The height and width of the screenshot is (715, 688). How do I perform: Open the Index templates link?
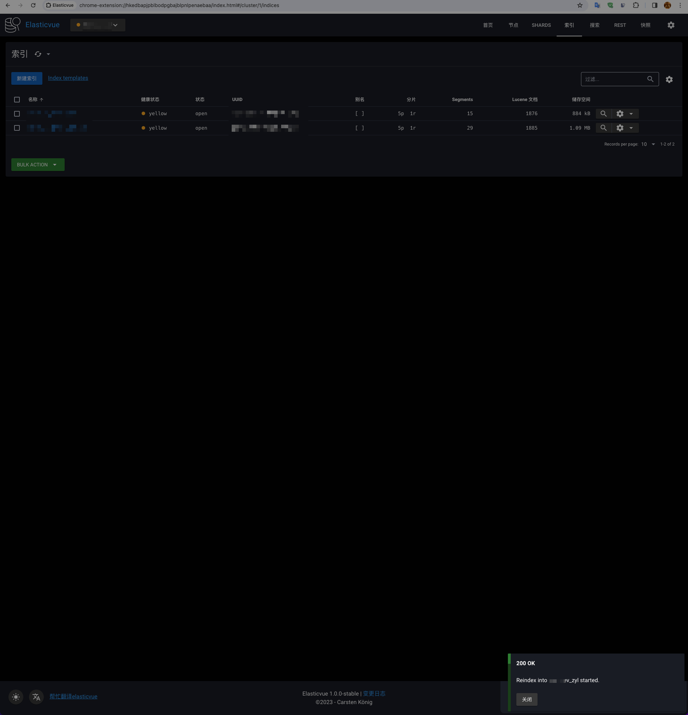click(x=68, y=78)
